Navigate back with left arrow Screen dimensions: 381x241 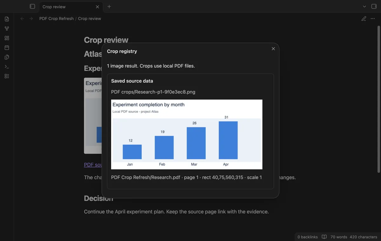coord(22,19)
